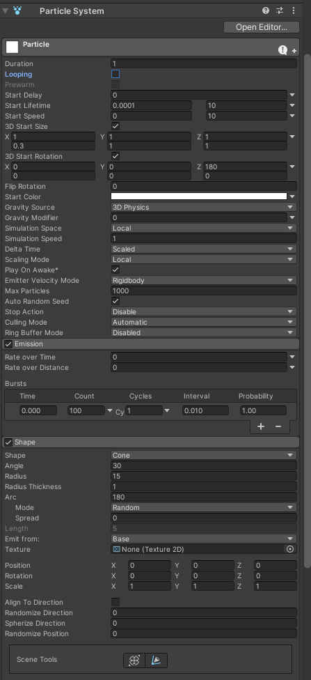This screenshot has height=680, width=311.
Task: Click the Shape Angle field showing 30
Action: coord(204,466)
